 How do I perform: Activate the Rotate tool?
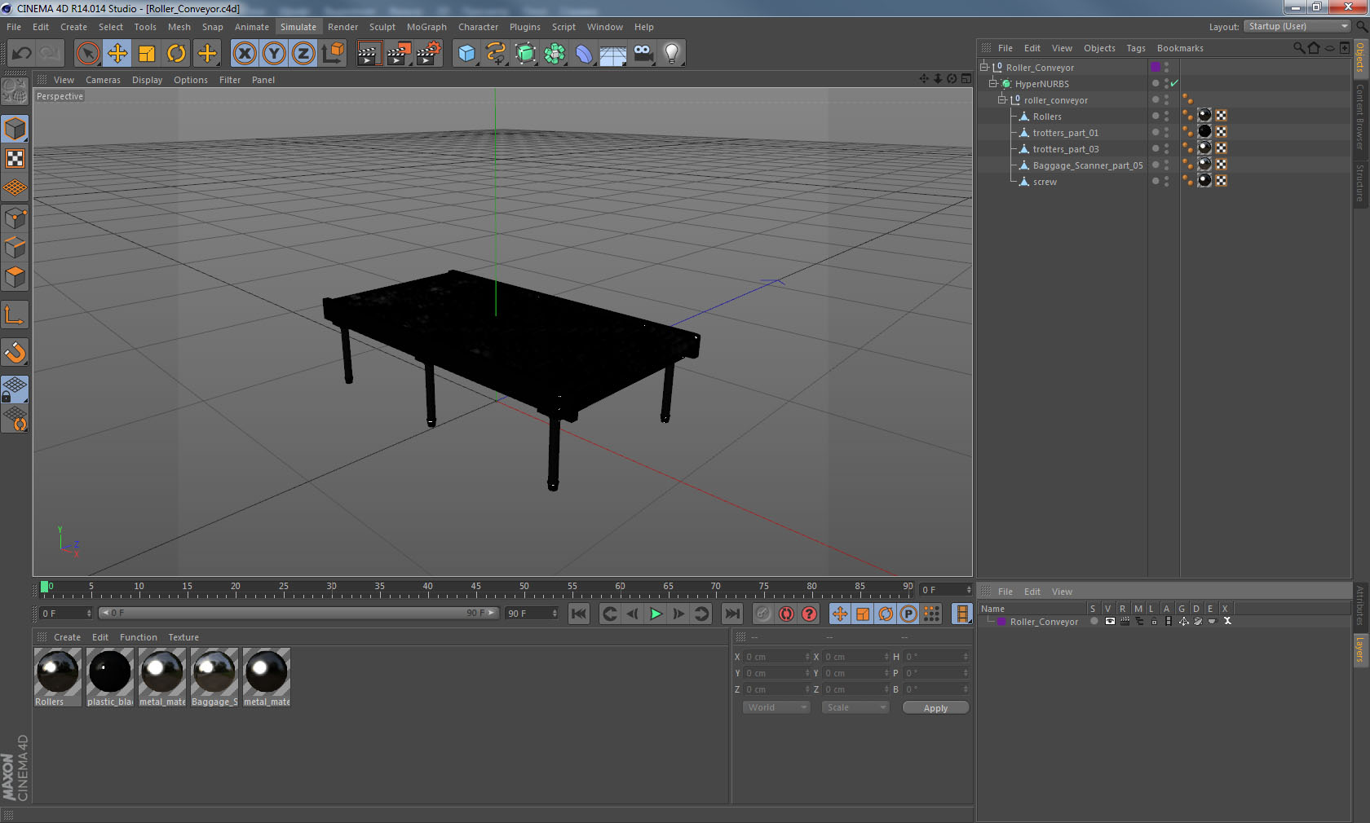click(x=176, y=54)
